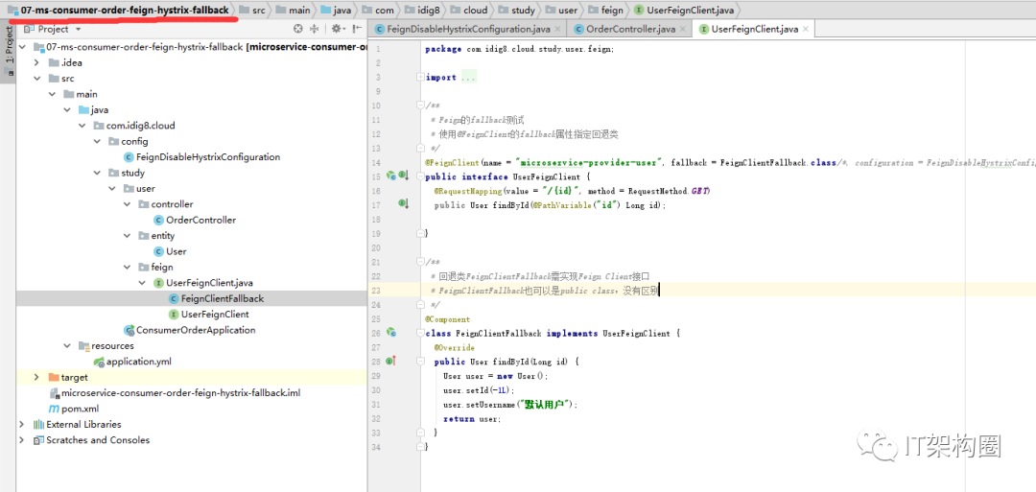Click the locate/scroll-from-source target icon
The image size is (1036, 492).
point(297,29)
